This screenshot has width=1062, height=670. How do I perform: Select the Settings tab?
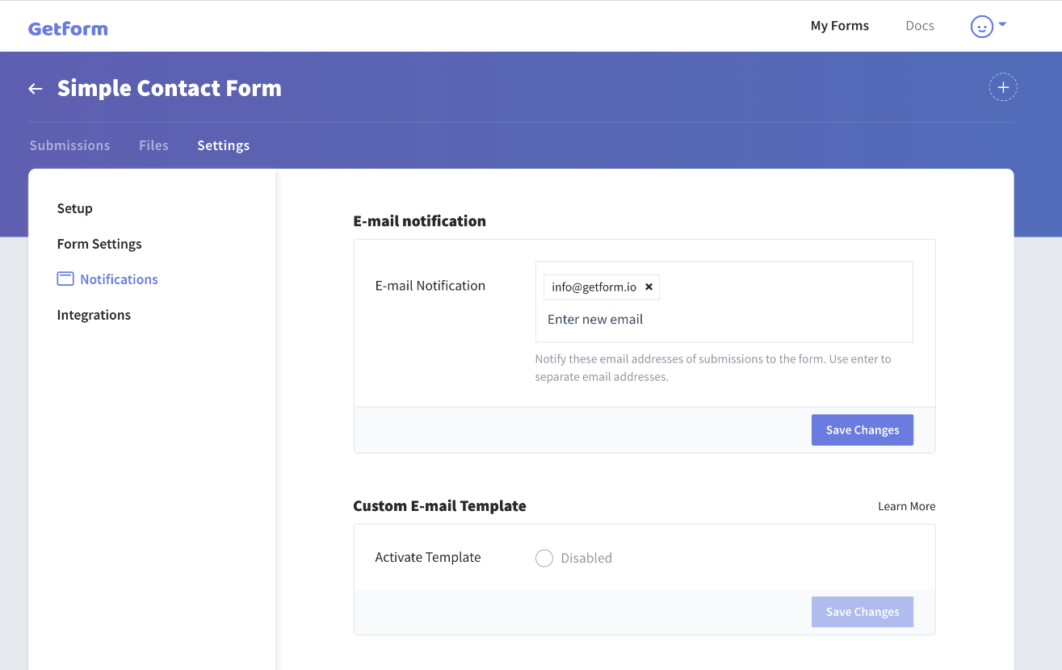224,145
